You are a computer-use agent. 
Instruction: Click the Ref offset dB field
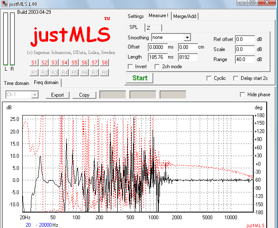[x=245, y=39]
